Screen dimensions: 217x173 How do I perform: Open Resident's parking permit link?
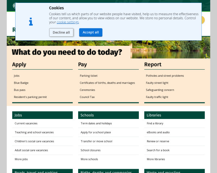pyautogui.click(x=30, y=97)
